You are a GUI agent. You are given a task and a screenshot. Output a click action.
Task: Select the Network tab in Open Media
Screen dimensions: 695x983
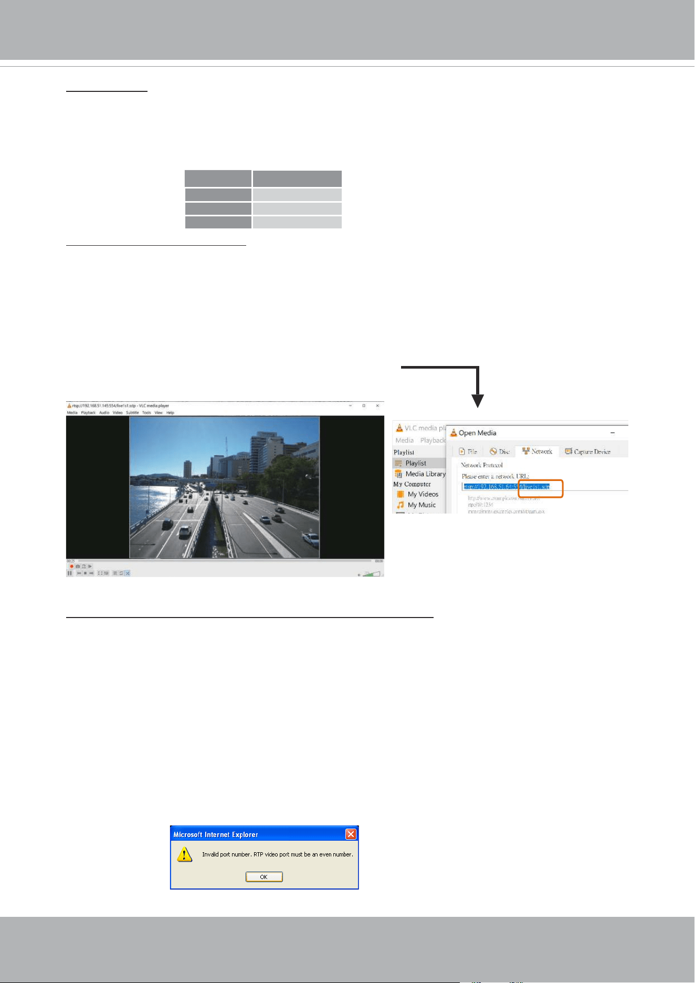point(537,452)
